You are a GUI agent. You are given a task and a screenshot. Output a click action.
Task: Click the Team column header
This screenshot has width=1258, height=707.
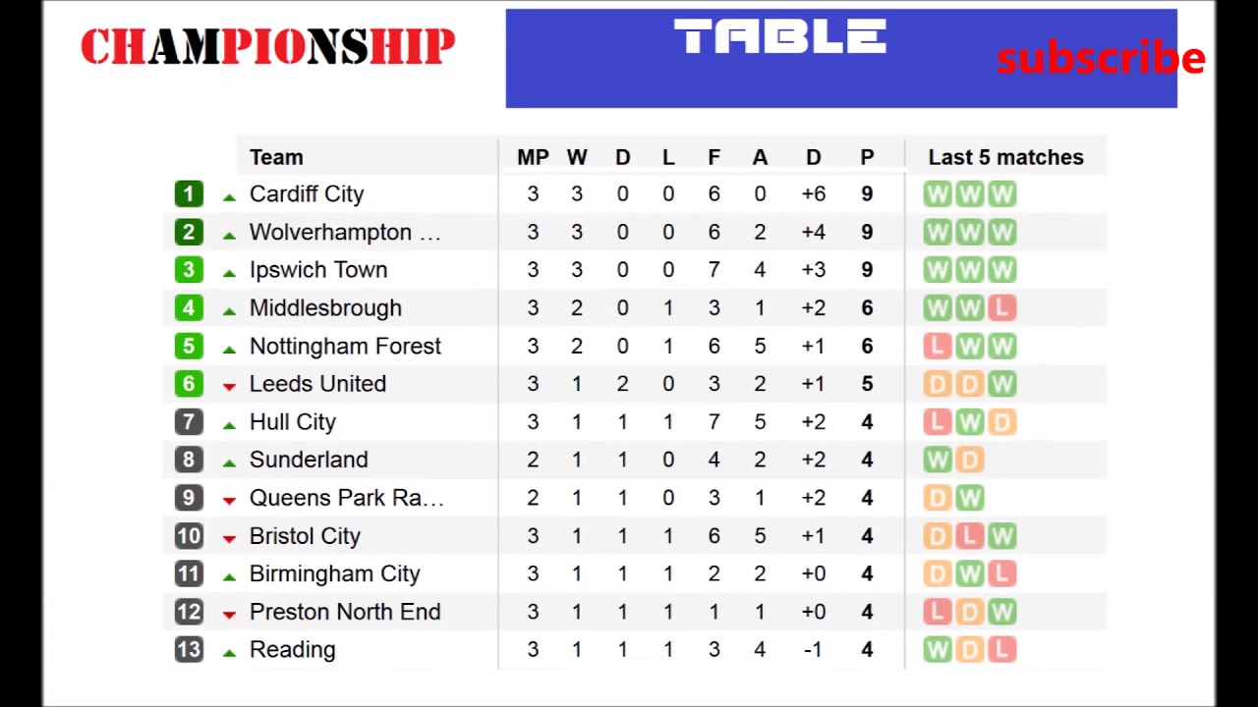276,157
